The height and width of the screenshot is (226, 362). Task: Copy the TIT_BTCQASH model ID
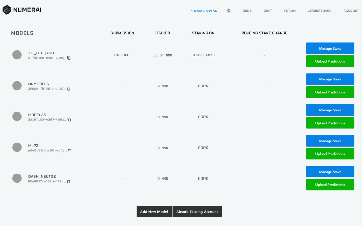pos(69,58)
